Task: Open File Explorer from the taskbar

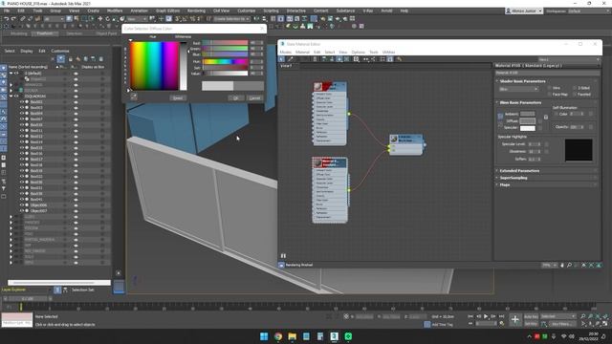Action: point(292,336)
